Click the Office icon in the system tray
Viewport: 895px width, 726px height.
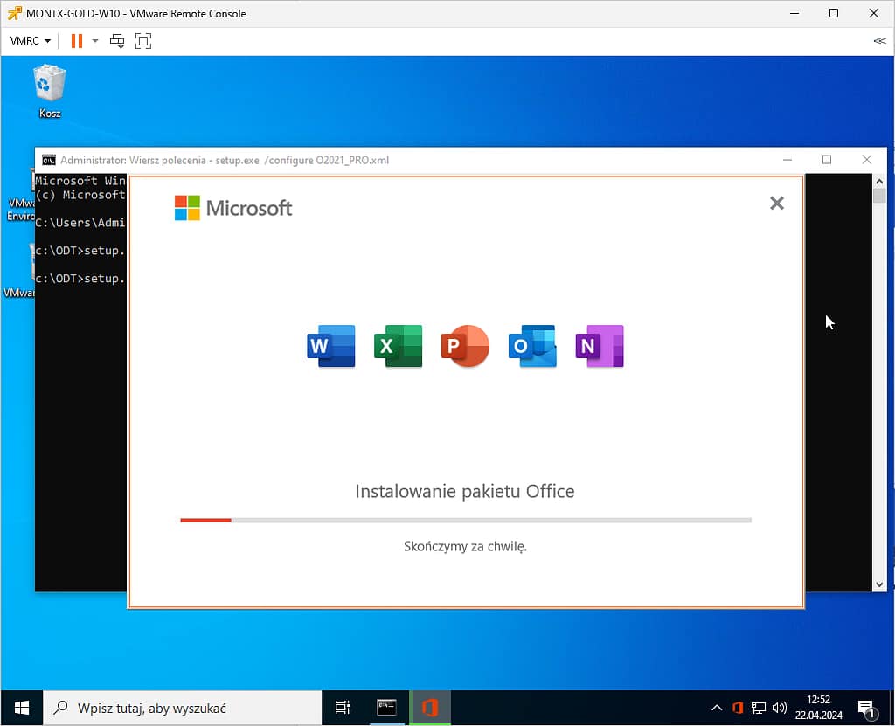(x=738, y=708)
